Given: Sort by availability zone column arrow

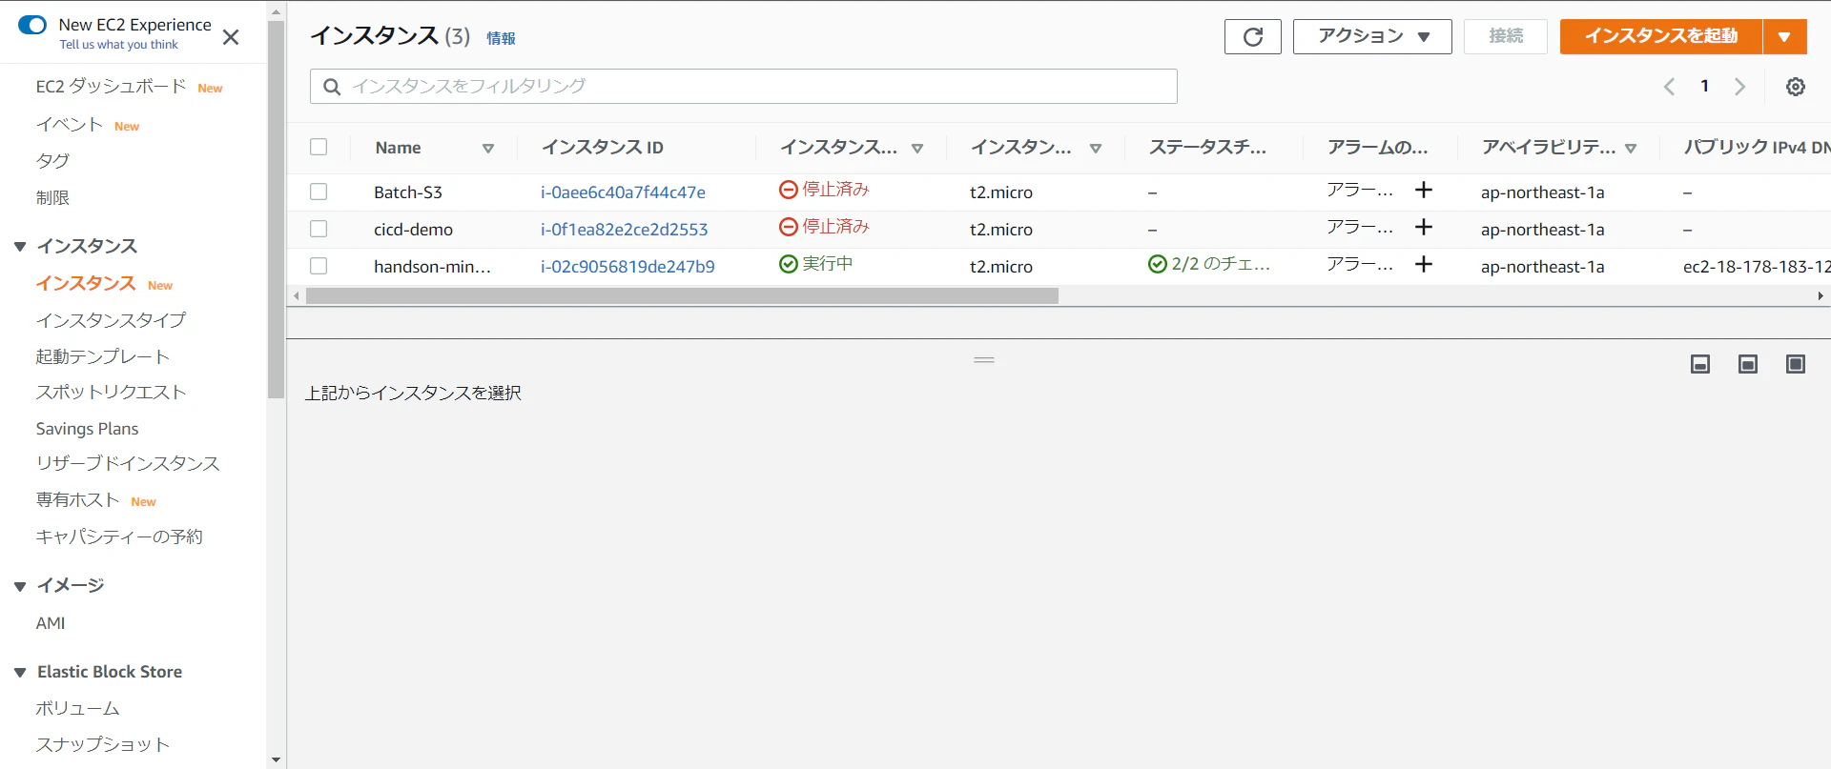Looking at the screenshot, I should [1631, 149].
